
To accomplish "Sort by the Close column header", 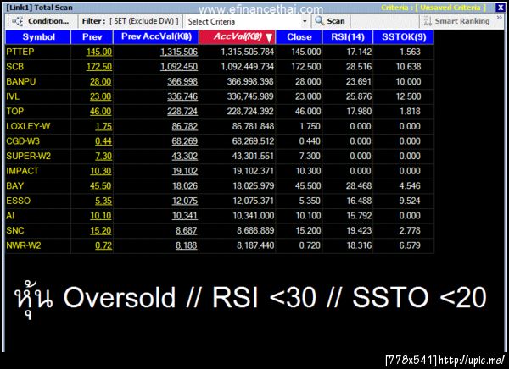I will (x=299, y=37).
